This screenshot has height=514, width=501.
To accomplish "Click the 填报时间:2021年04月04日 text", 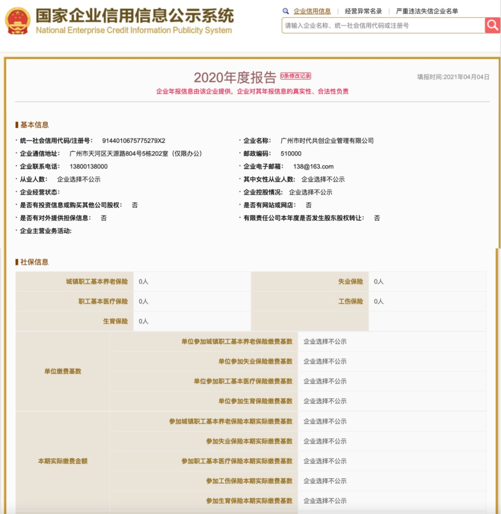I will pos(453,77).
